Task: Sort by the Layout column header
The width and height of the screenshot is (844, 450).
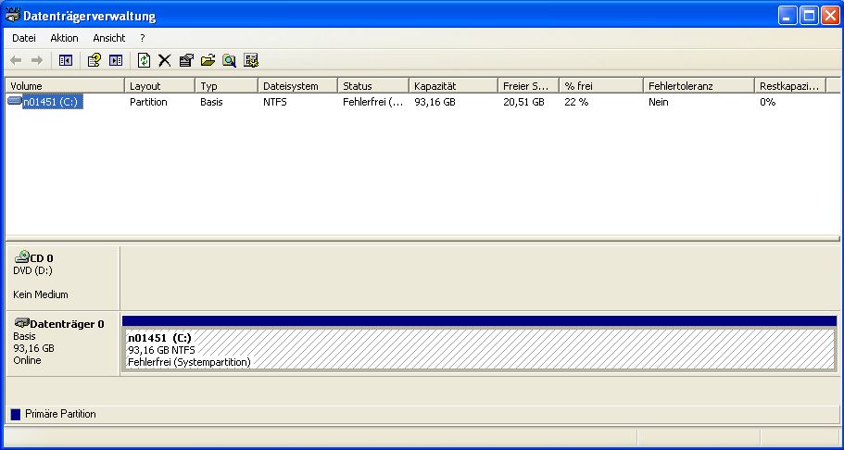Action: (x=160, y=86)
